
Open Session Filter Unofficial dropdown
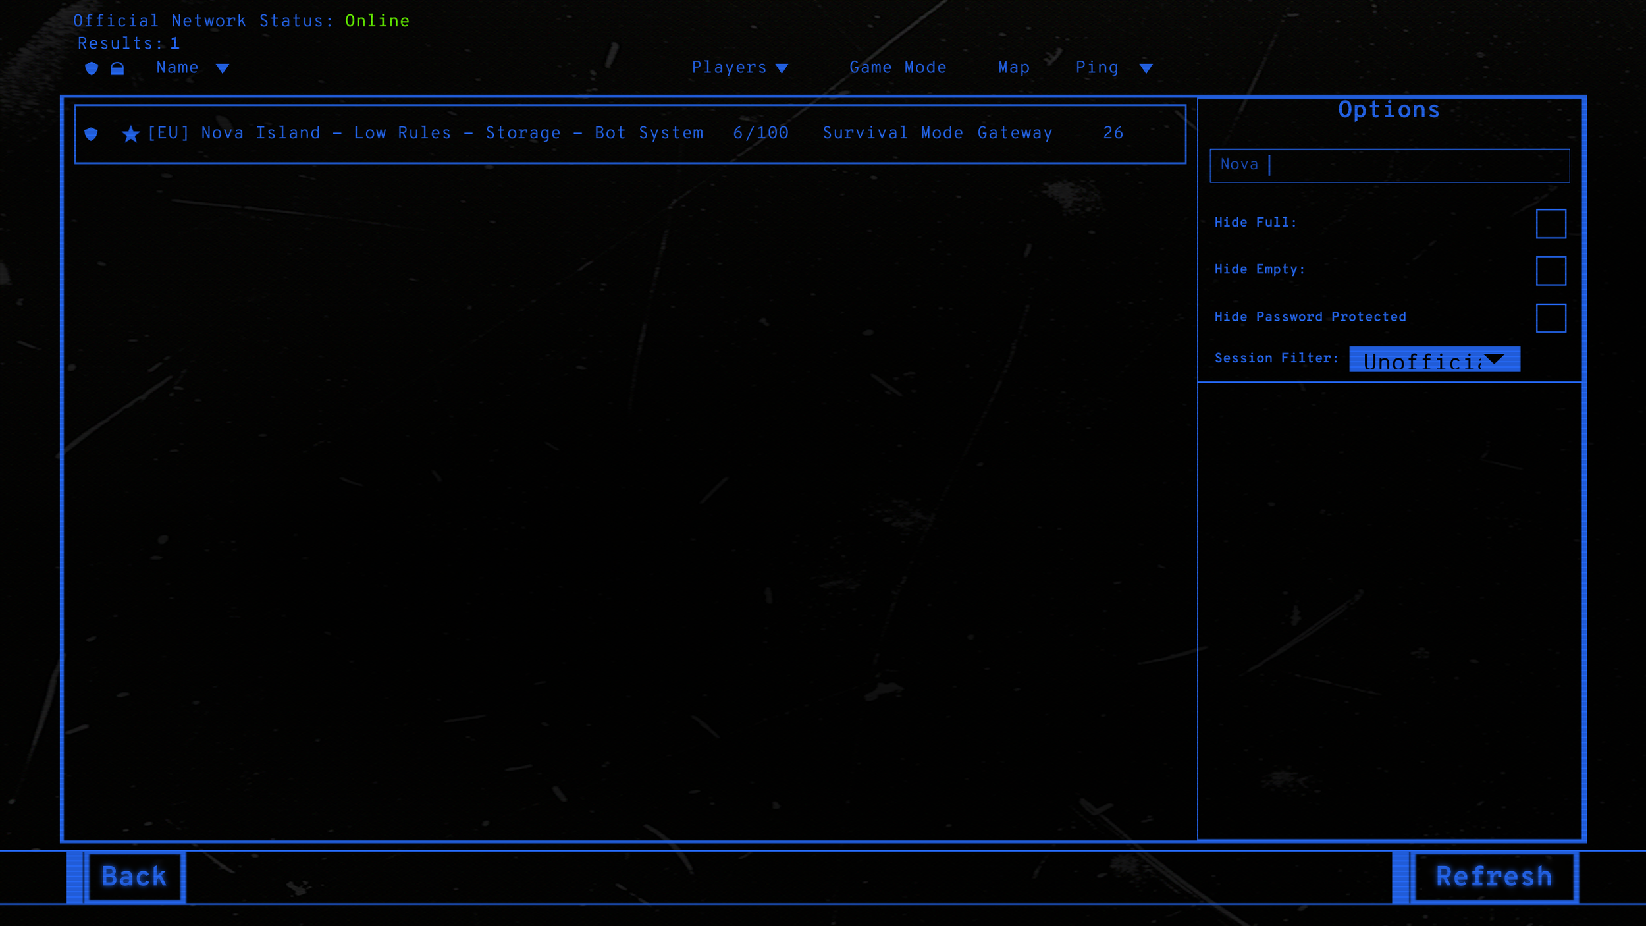(1434, 360)
